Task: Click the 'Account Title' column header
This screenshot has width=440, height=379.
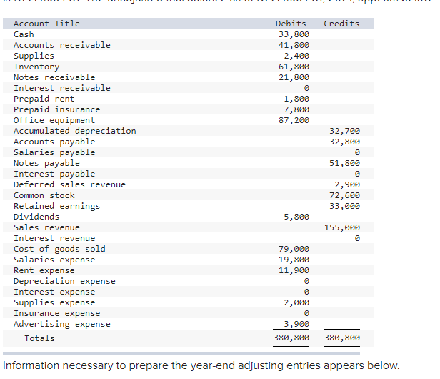Action: [46, 24]
